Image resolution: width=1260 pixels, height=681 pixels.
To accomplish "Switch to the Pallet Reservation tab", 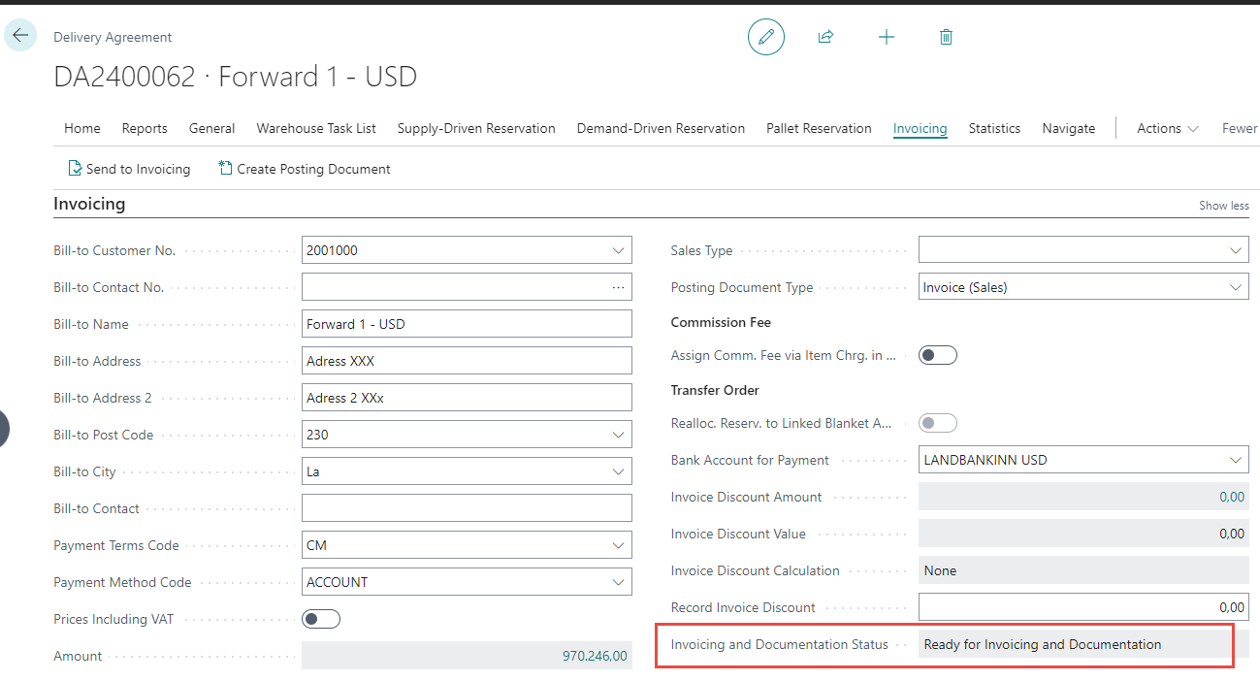I will coord(819,128).
